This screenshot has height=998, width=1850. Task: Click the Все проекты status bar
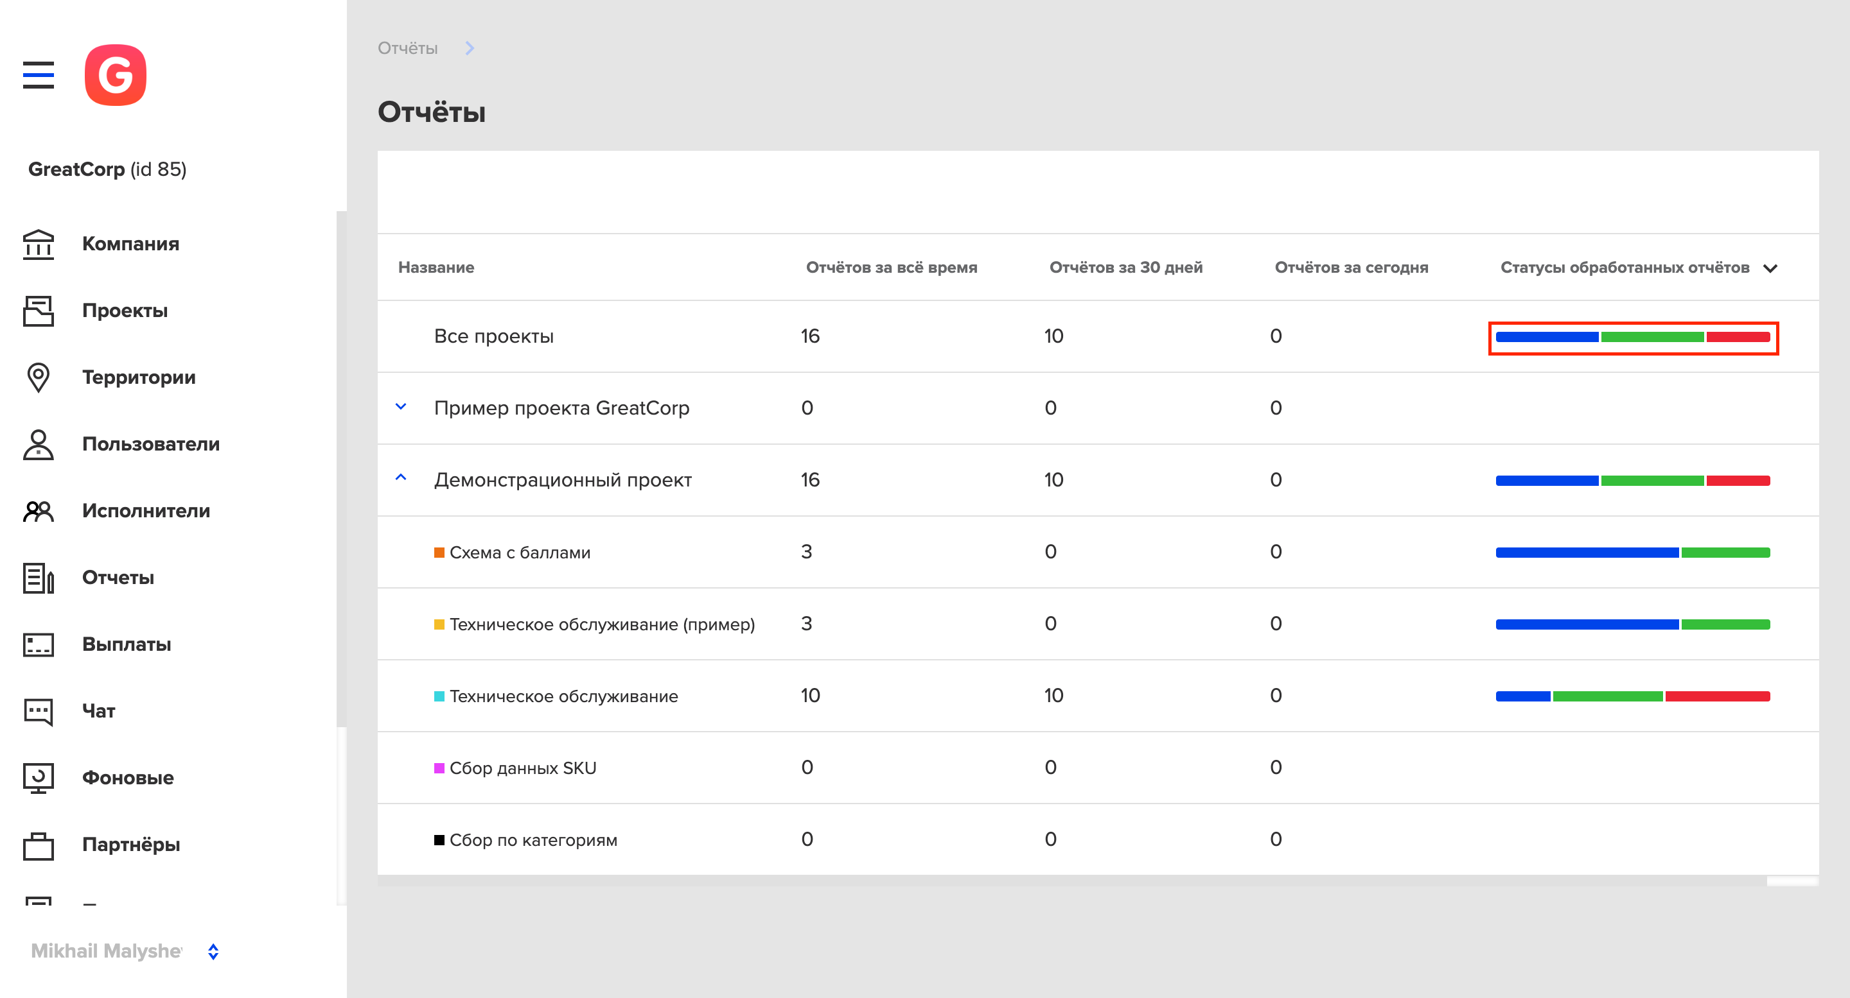tap(1632, 337)
